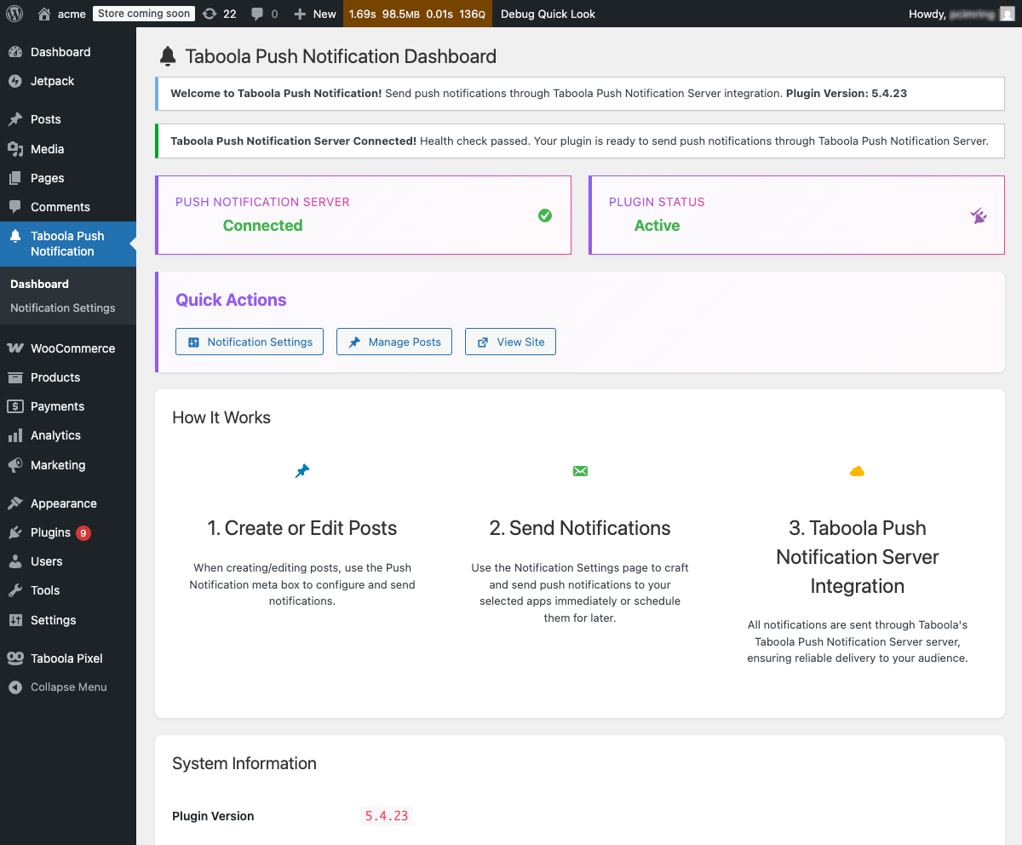Click the Plugins plug icon in sidebar
This screenshot has height=845, width=1022.
15,532
